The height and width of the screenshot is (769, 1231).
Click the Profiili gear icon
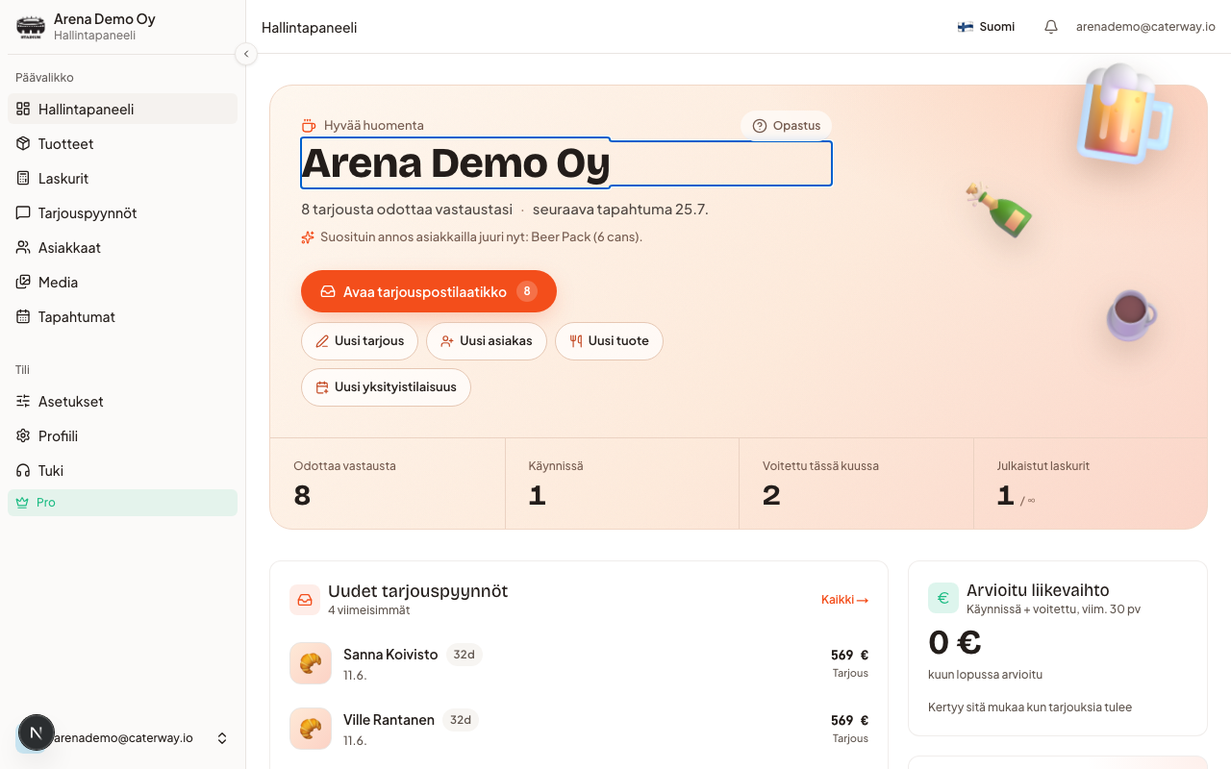click(23, 435)
